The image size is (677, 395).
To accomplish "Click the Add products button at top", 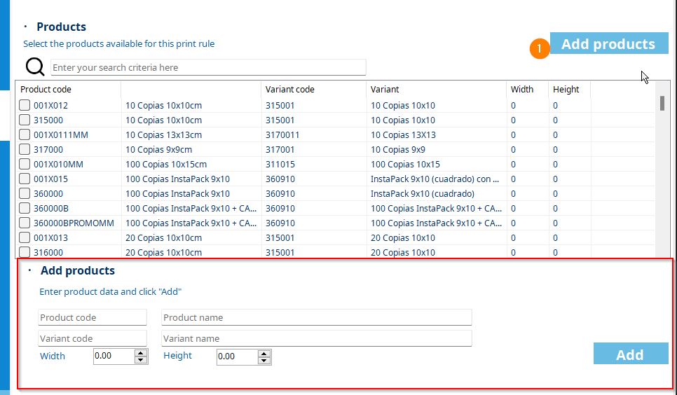I will coord(608,44).
